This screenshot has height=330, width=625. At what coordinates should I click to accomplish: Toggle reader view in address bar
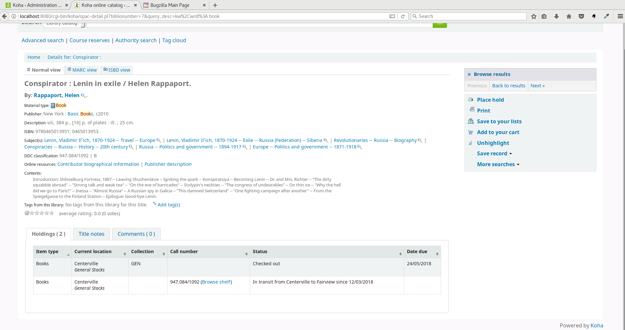392,16
